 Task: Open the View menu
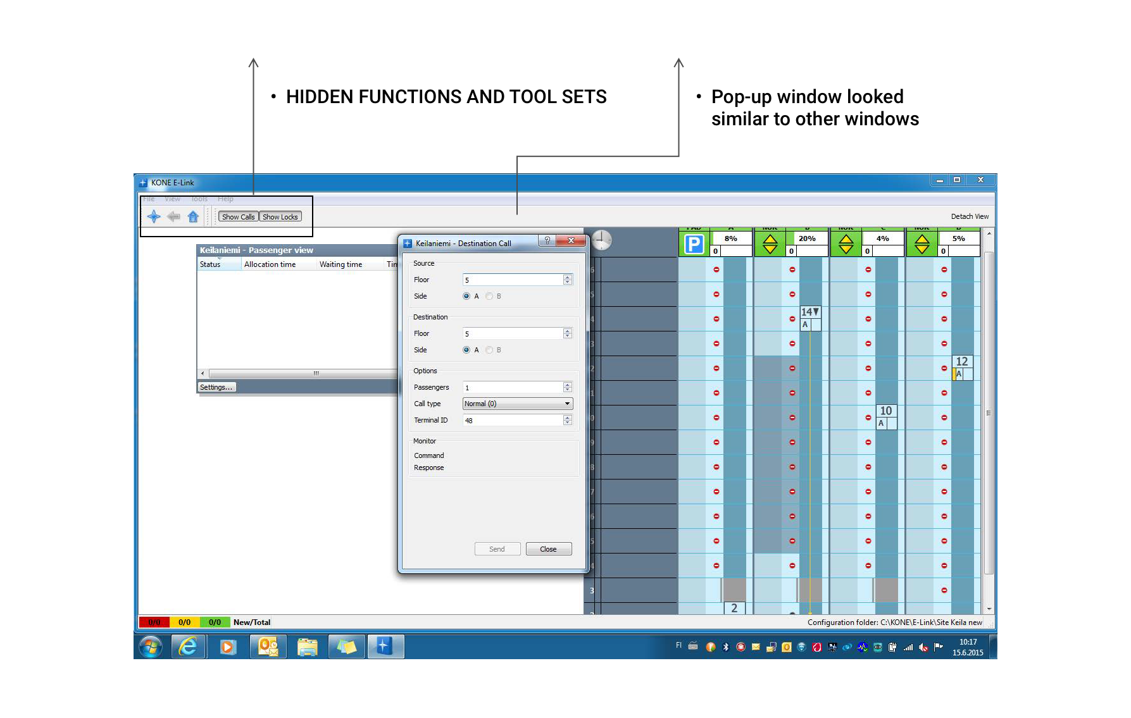[172, 199]
